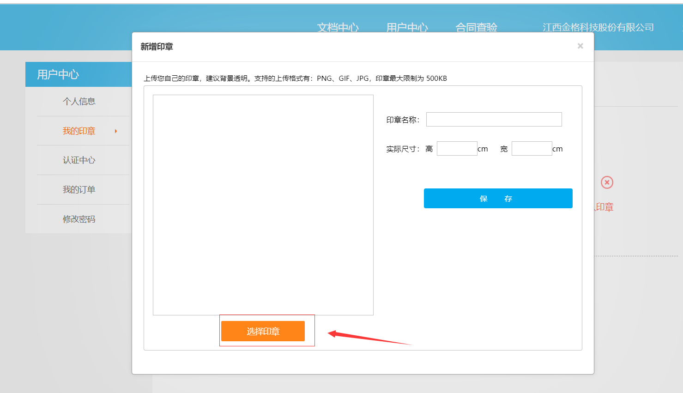
Task: Click the company name 江西金格科技股份有限公司
Action: 598,27
